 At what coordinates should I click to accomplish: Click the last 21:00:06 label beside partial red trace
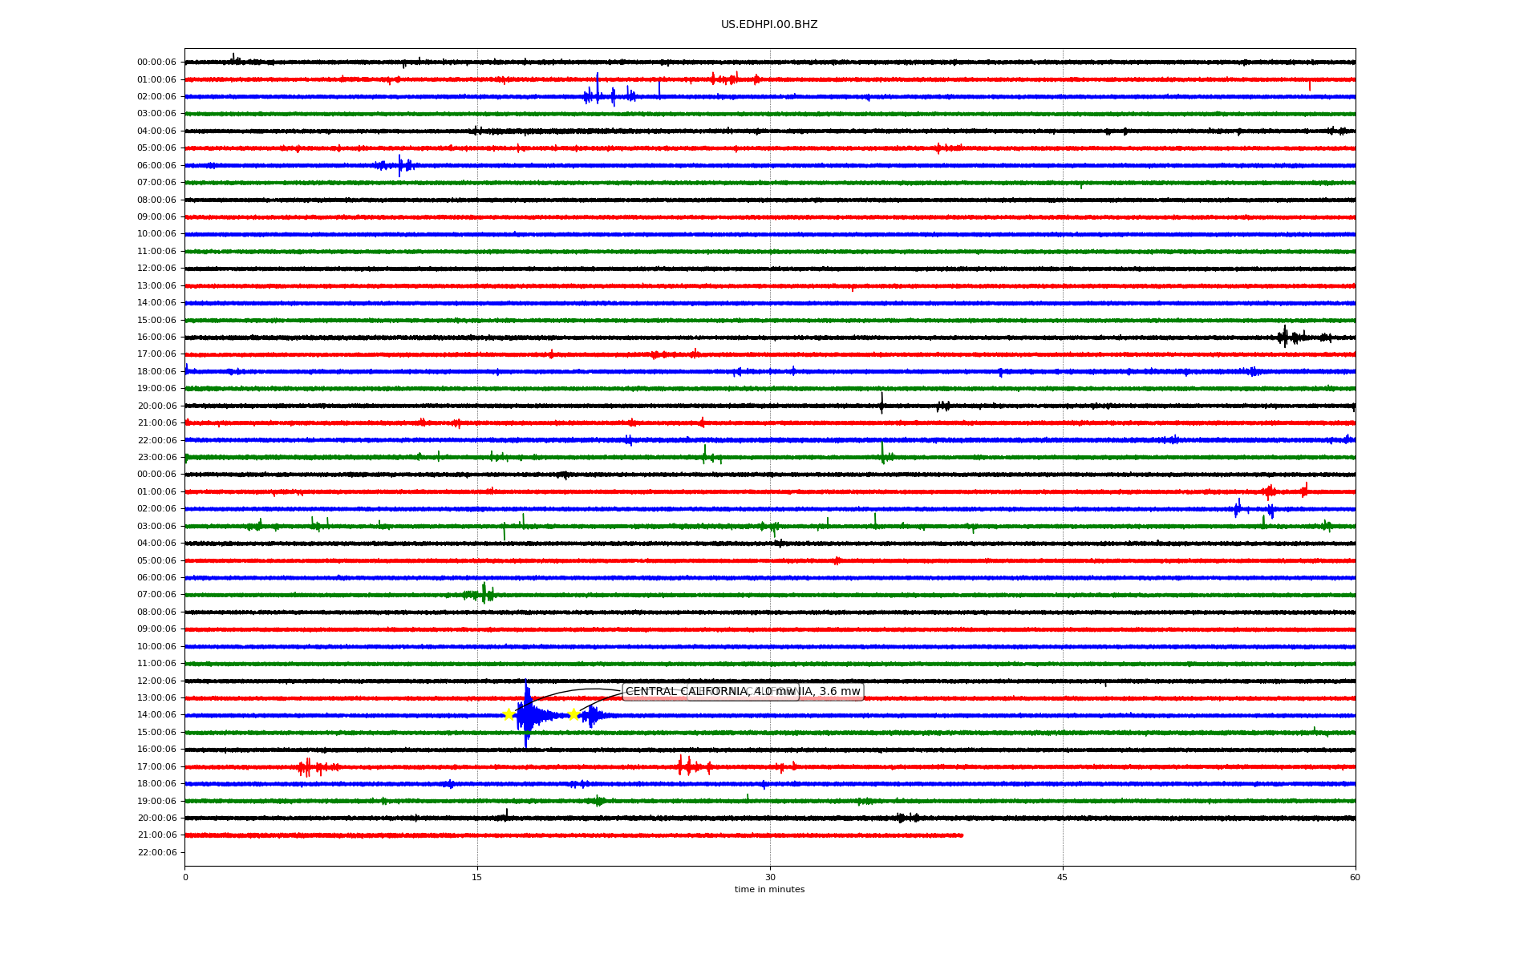(x=156, y=835)
